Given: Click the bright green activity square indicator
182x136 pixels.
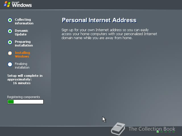Looking at the screenshot, I should [158, 131].
